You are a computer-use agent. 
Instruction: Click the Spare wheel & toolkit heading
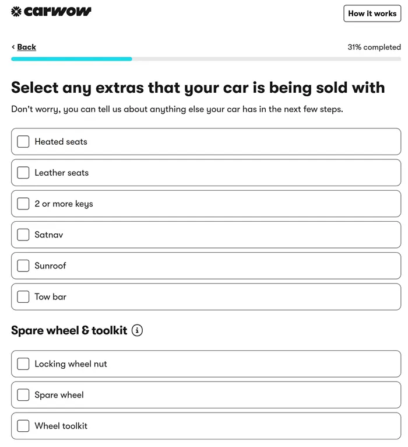click(69, 330)
